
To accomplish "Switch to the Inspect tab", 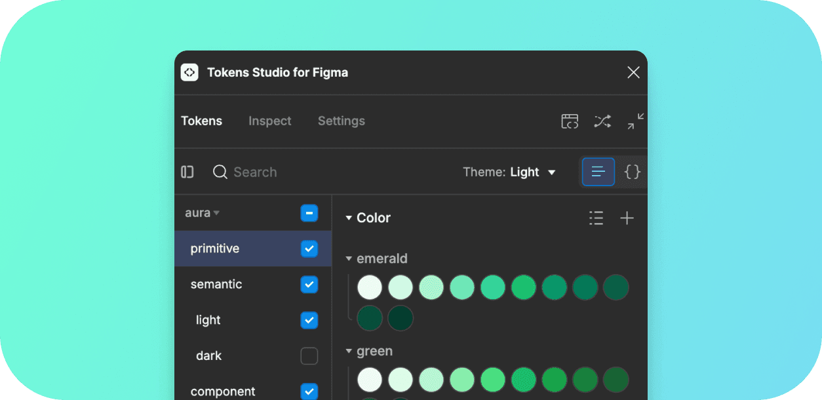I will click(269, 121).
